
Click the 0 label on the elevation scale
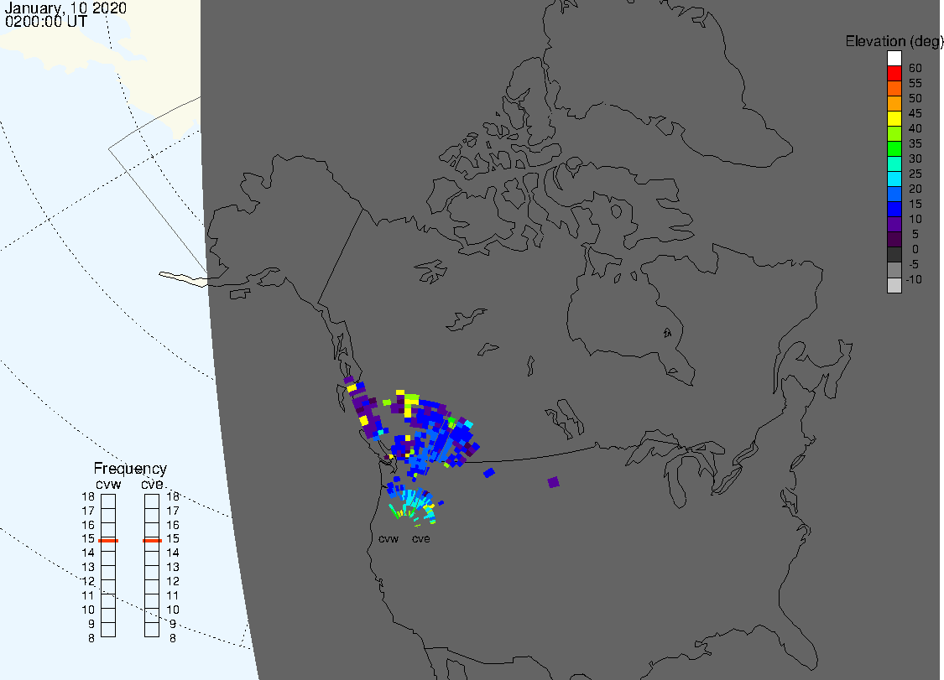pyautogui.click(x=915, y=249)
